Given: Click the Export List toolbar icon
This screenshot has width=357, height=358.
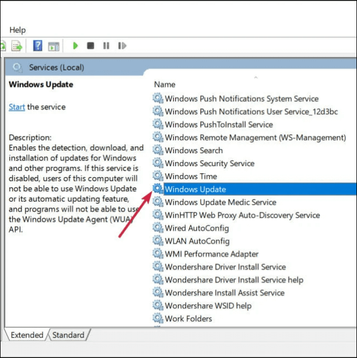Looking at the screenshot, I should (17, 46).
